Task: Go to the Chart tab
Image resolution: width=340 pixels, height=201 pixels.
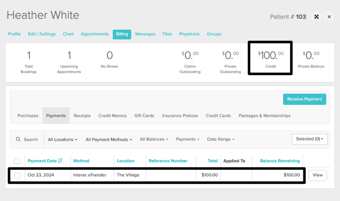Action: pyautogui.click(x=68, y=34)
